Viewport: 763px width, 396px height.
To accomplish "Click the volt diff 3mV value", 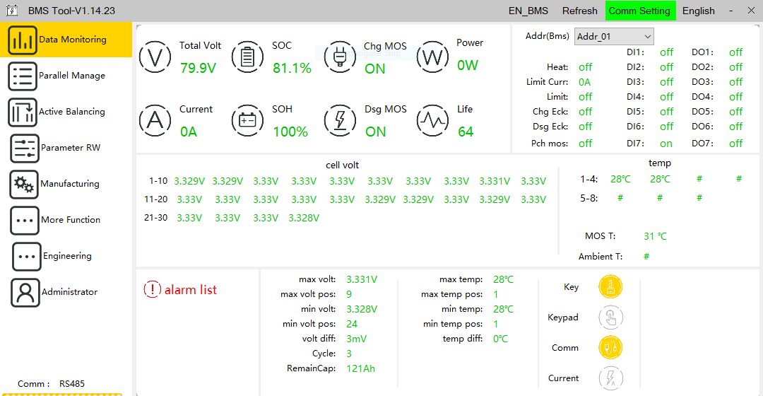I will coord(356,339).
